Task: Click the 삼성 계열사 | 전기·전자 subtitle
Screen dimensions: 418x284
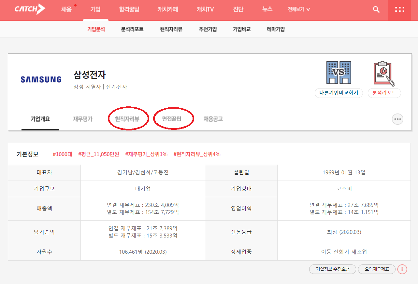Action: pyautogui.click(x=100, y=87)
